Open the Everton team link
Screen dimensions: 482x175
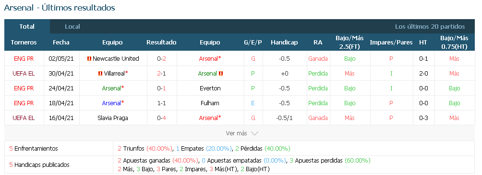click(x=210, y=88)
